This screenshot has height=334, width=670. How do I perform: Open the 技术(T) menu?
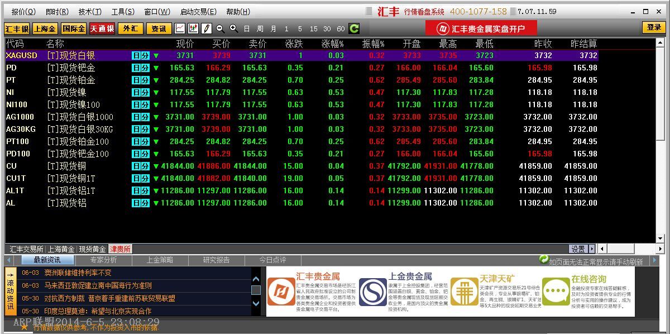[x=90, y=12]
